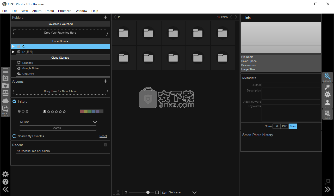Set largest thumbnail size icon
This screenshot has width=334, height=196.
click(157, 192)
